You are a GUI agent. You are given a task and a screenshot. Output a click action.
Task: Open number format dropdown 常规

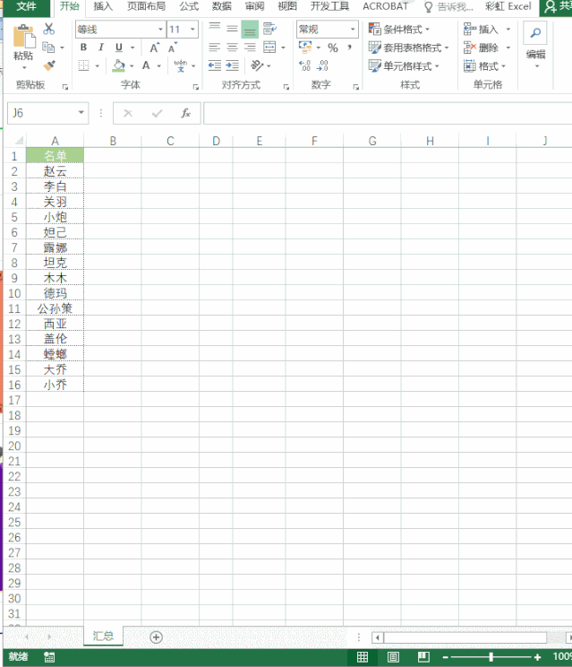[x=353, y=30]
